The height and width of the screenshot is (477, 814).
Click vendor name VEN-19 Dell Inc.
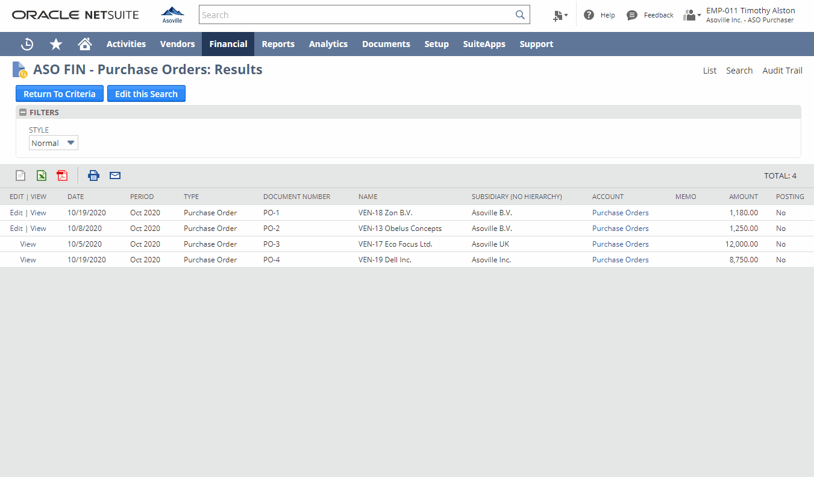point(385,260)
